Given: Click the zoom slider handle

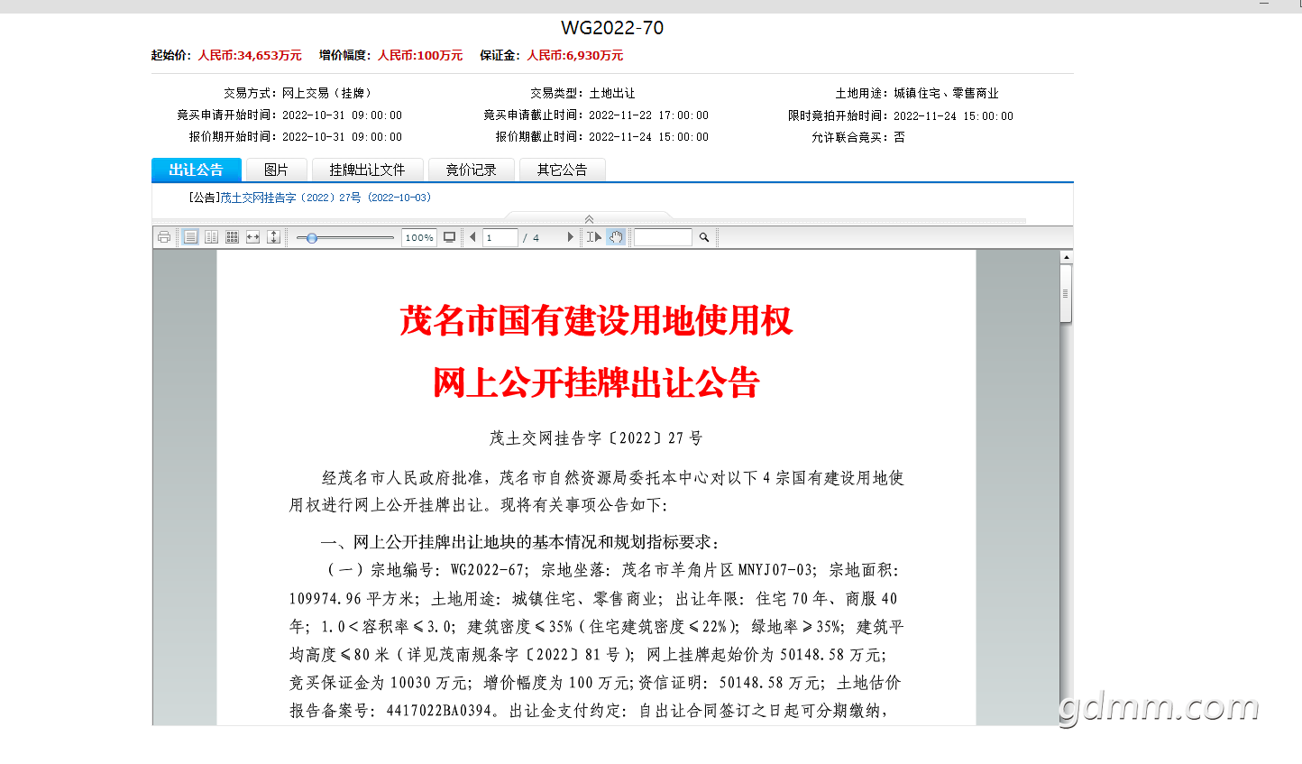Looking at the screenshot, I should (x=312, y=238).
